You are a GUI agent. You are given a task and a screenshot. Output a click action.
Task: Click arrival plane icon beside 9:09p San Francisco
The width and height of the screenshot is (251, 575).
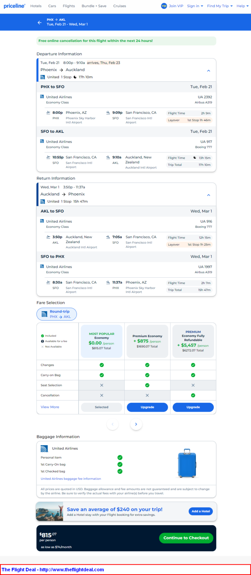pyautogui.click(x=108, y=113)
